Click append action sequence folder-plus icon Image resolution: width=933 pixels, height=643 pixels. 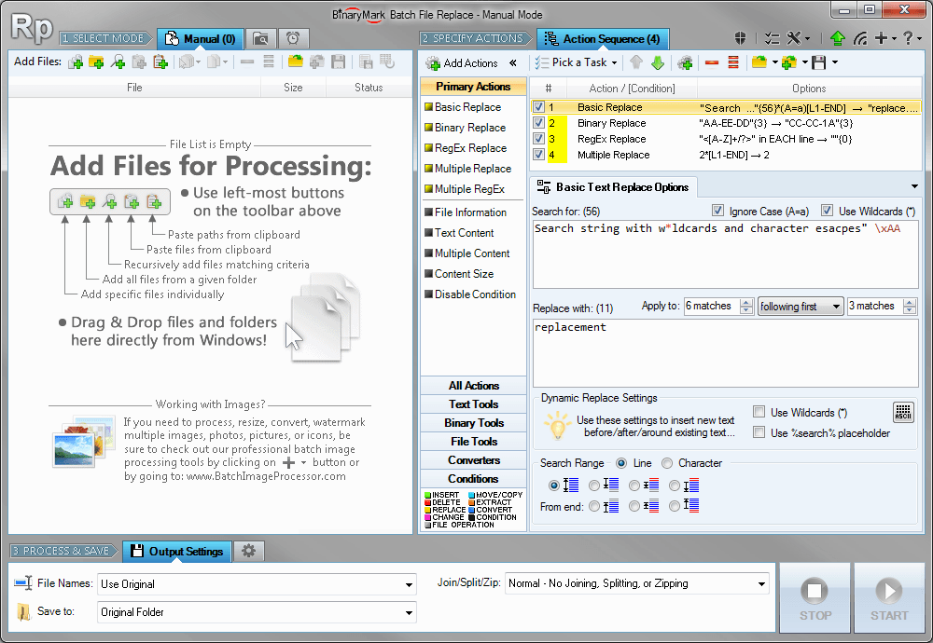pyautogui.click(x=789, y=62)
